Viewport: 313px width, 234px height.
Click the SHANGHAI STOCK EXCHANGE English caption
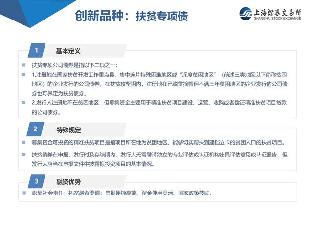pos(277,18)
